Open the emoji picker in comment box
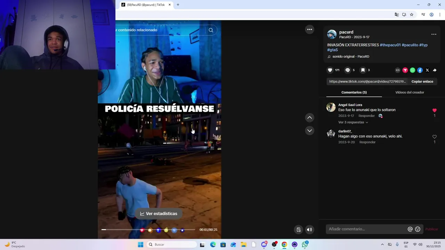The width and height of the screenshot is (445, 250). pyautogui.click(x=418, y=229)
